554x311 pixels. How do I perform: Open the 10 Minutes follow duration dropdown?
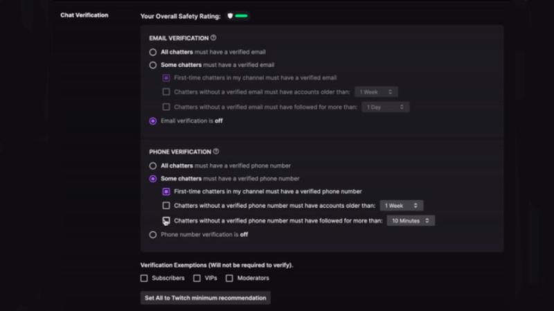click(411, 221)
